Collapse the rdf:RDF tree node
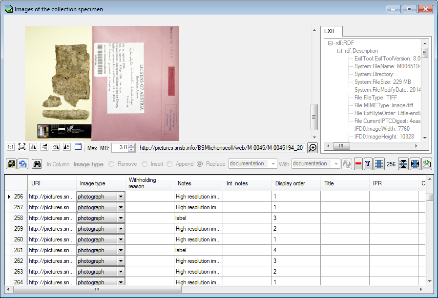The height and width of the screenshot is (298, 438). click(x=331, y=43)
